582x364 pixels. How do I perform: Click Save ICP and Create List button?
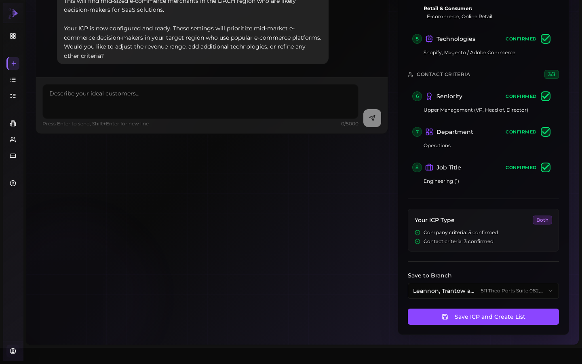click(483, 317)
